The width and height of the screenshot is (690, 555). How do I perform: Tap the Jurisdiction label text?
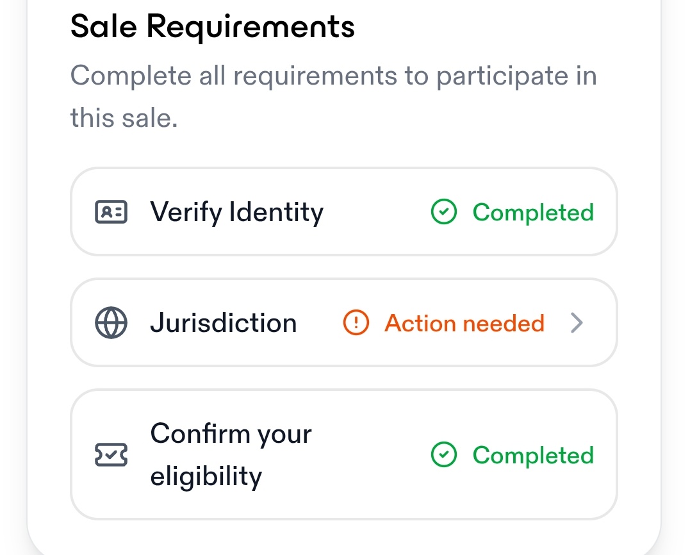(223, 323)
